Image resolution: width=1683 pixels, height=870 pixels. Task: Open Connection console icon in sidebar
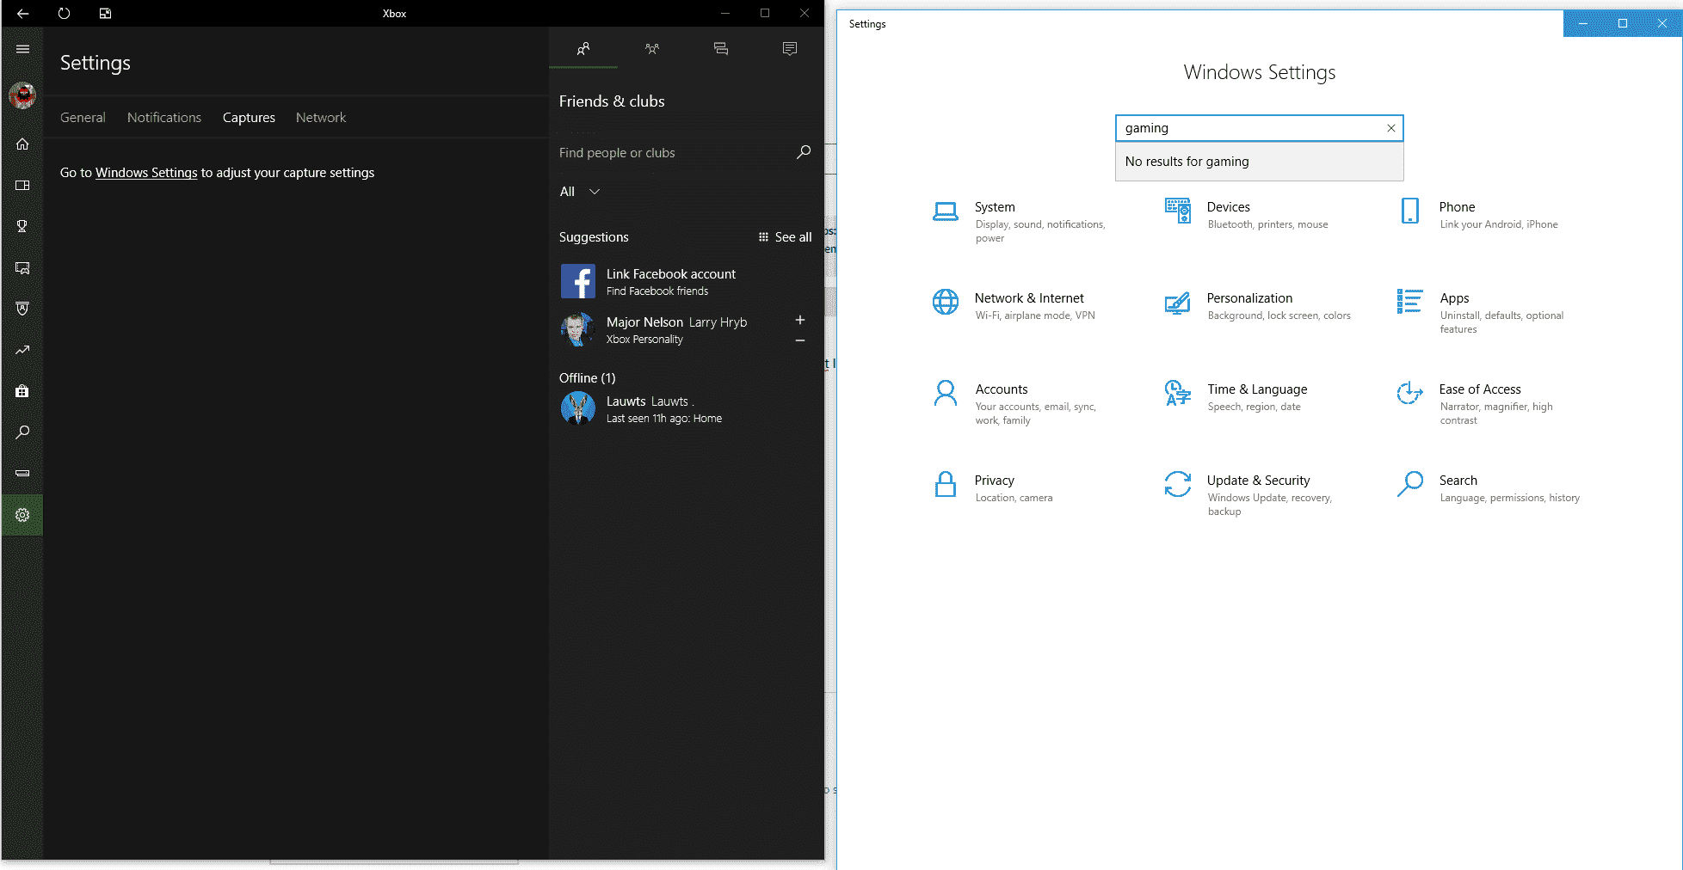coord(22,474)
